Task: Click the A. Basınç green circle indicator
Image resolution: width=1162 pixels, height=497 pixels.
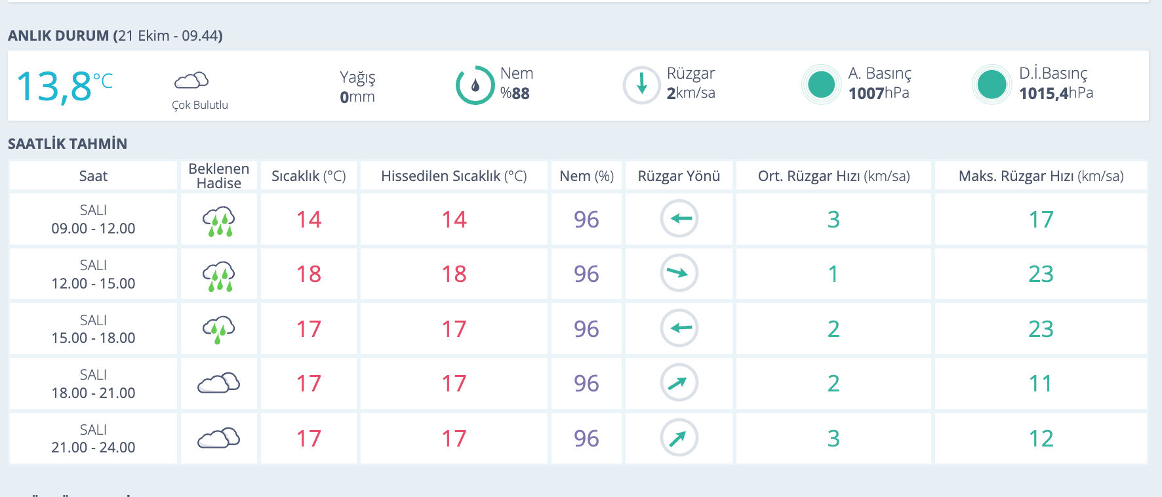Action: coord(821,85)
